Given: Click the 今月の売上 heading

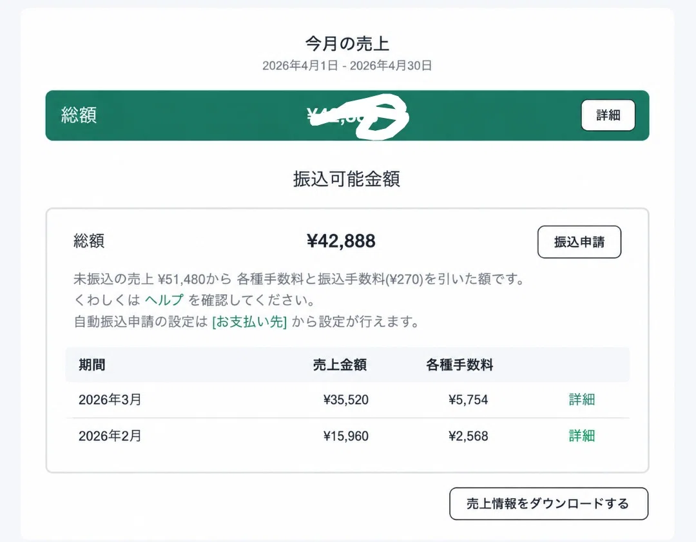Looking at the screenshot, I should (347, 44).
